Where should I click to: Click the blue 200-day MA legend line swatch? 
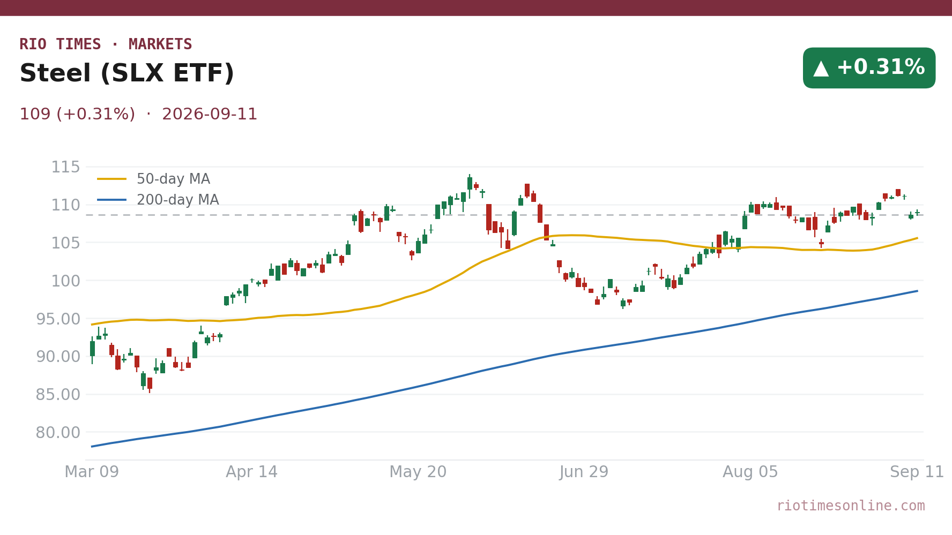[x=112, y=200]
